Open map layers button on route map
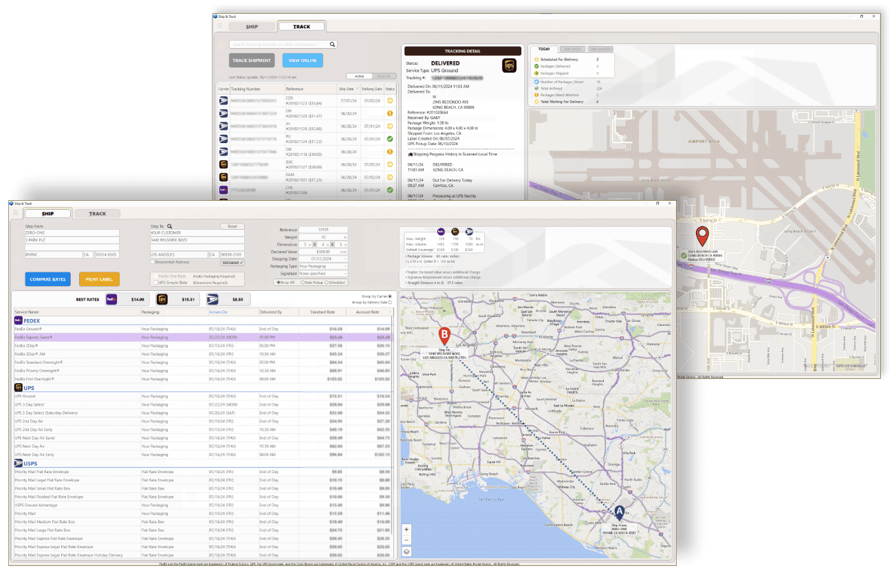The image size is (894, 577). [406, 551]
